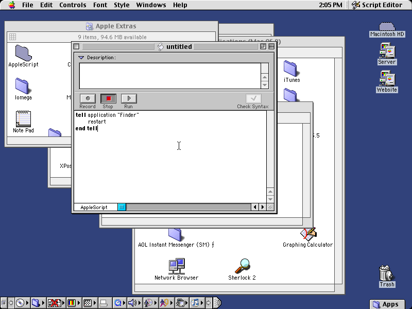Image resolution: width=412 pixels, height=309 pixels.
Task: Select the Sherlock 2 icon
Action: [242, 269]
